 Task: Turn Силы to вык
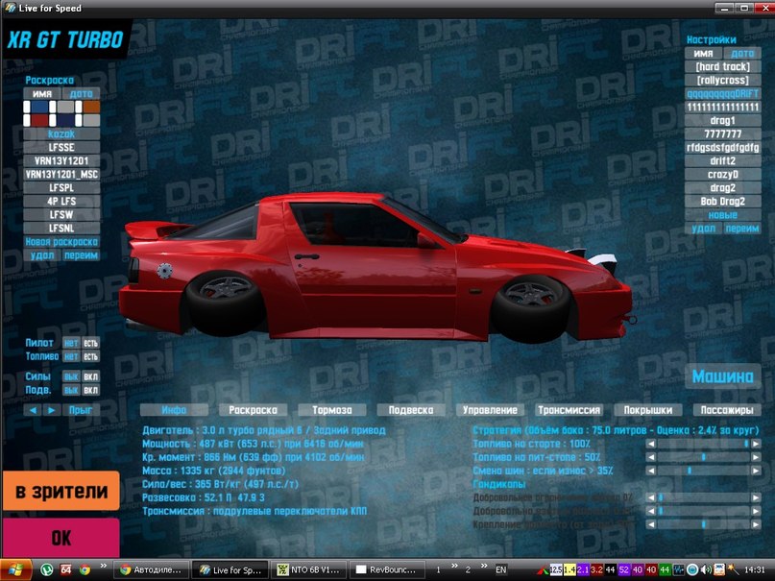coord(71,376)
